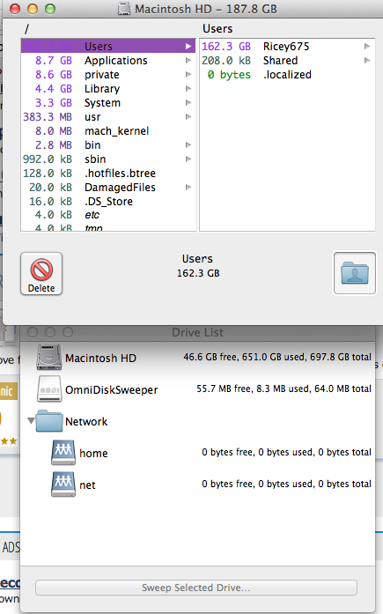Expand the private folder arrow

[x=188, y=74]
